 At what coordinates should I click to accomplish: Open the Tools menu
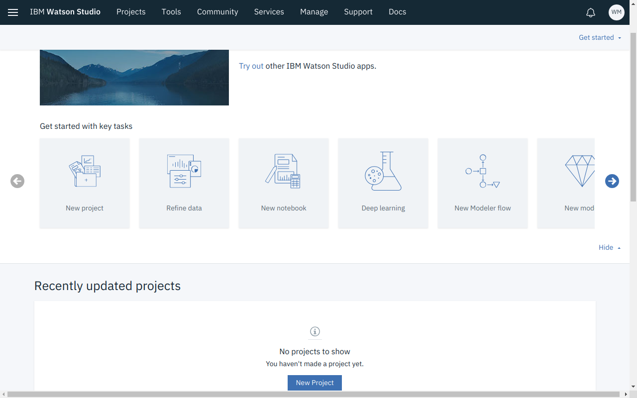point(171,12)
